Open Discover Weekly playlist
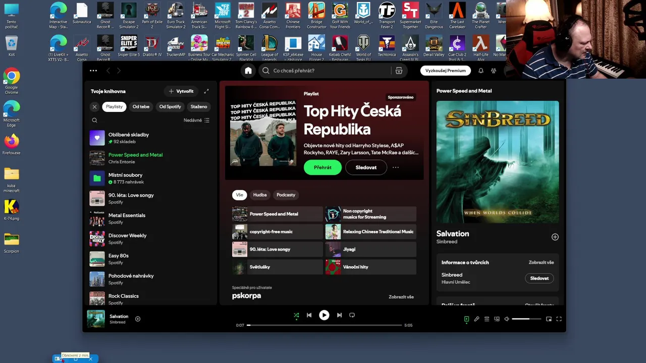This screenshot has width=646, height=363. 150,239
